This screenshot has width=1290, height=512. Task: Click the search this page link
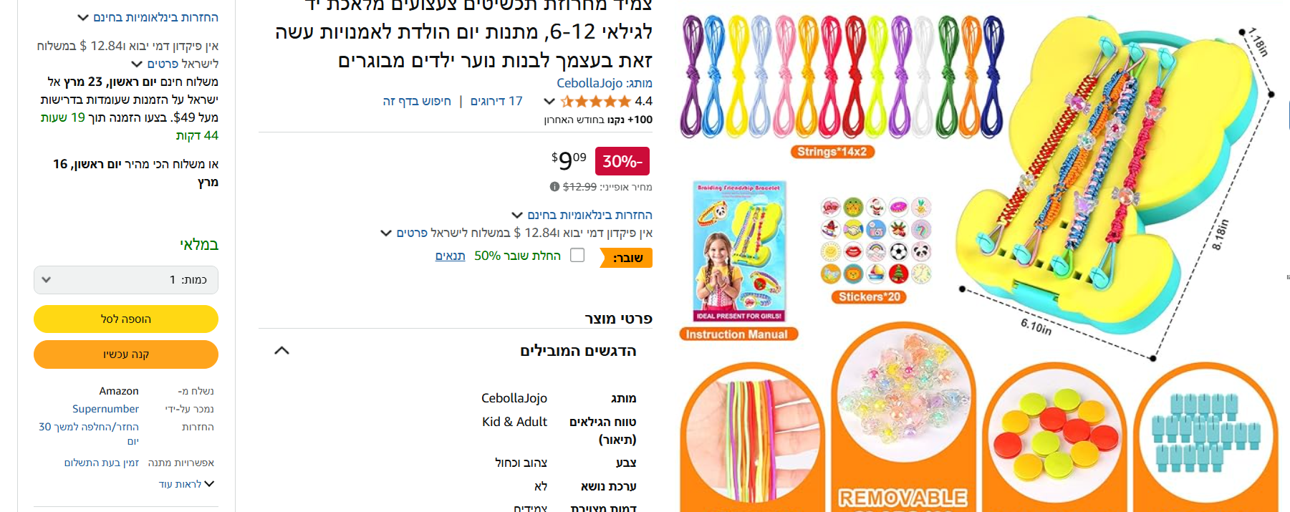coord(417,101)
